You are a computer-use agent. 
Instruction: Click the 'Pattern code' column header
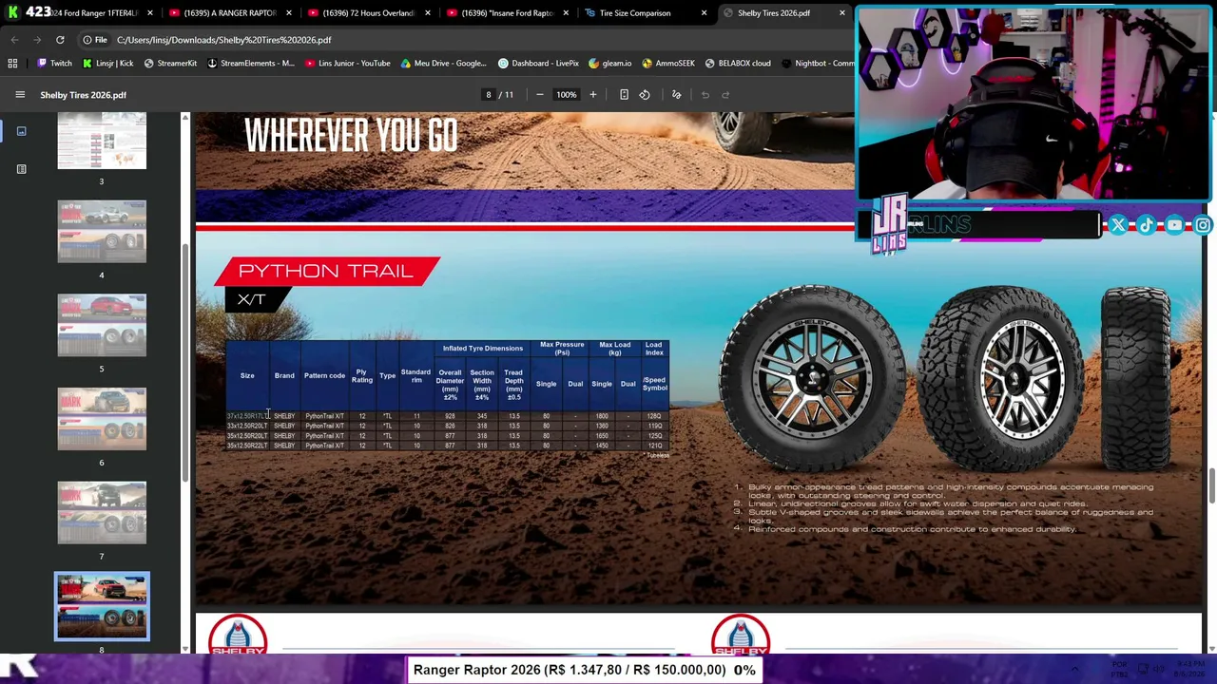click(324, 376)
